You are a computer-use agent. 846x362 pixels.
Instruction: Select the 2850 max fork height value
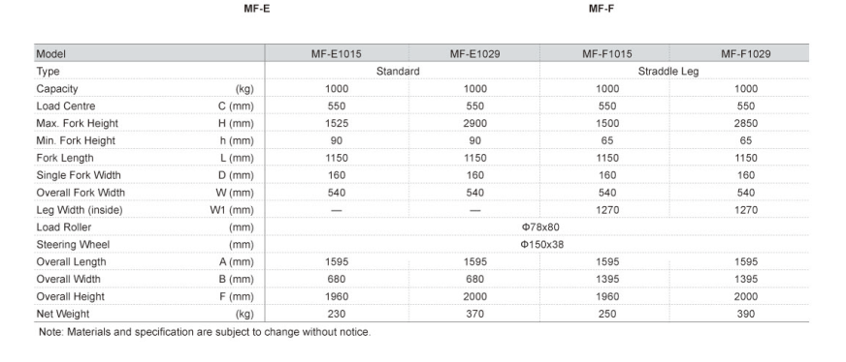[x=746, y=123]
